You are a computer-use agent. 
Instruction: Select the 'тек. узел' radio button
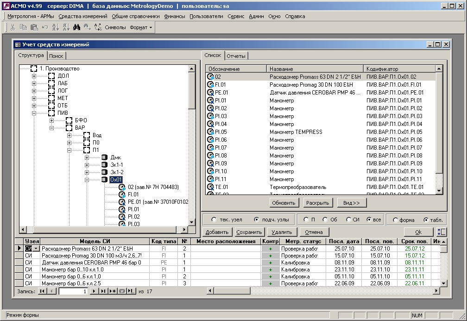click(x=214, y=220)
